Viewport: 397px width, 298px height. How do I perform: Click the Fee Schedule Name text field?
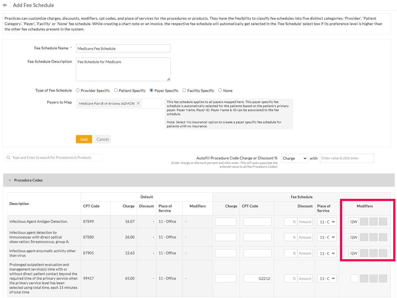[x=123, y=48]
